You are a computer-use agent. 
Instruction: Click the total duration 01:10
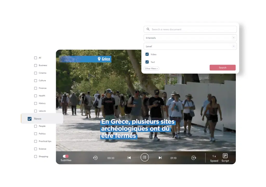tap(173, 158)
